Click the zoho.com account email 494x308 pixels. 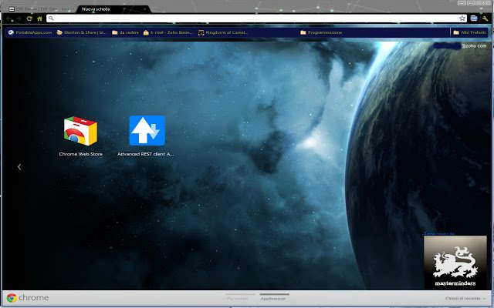460,46
